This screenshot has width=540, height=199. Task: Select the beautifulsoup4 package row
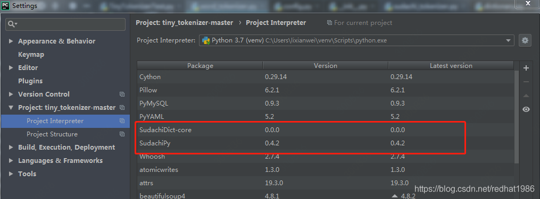326,195
